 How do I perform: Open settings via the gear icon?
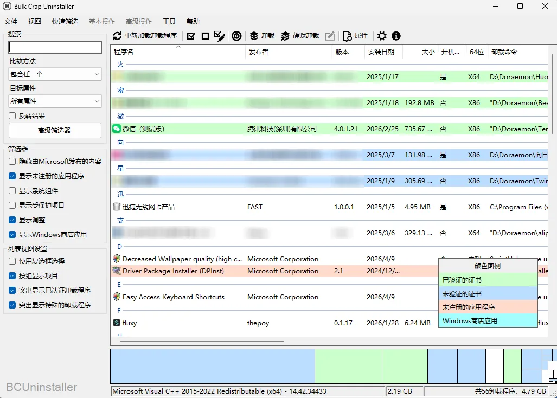[382, 36]
